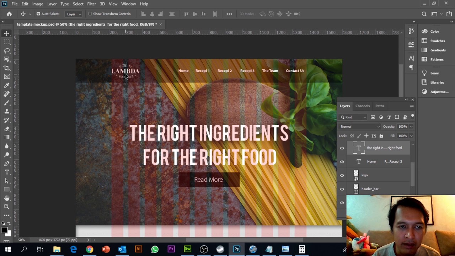Click the foreground color swatch
This screenshot has height=256, width=455.
coord(4,230)
